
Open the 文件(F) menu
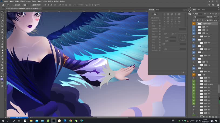[x=6, y=1]
